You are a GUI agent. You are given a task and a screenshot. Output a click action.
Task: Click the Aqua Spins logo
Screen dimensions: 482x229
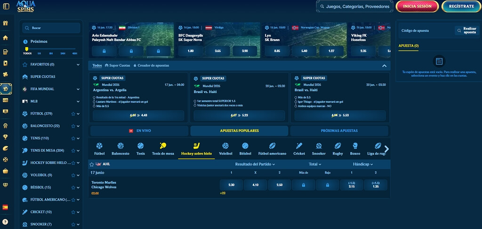26,7
